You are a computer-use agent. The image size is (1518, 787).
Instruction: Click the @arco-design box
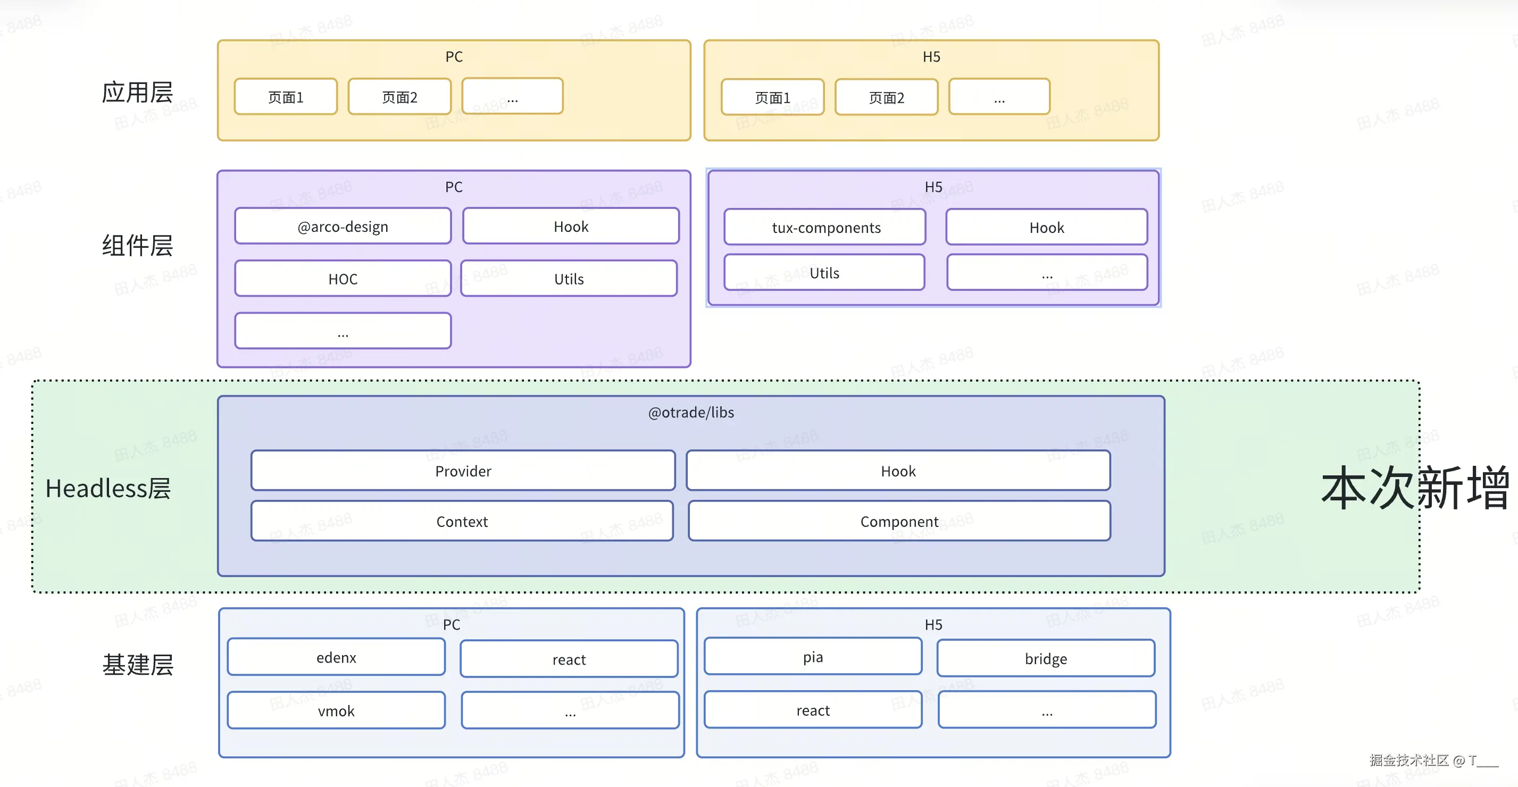[343, 226]
